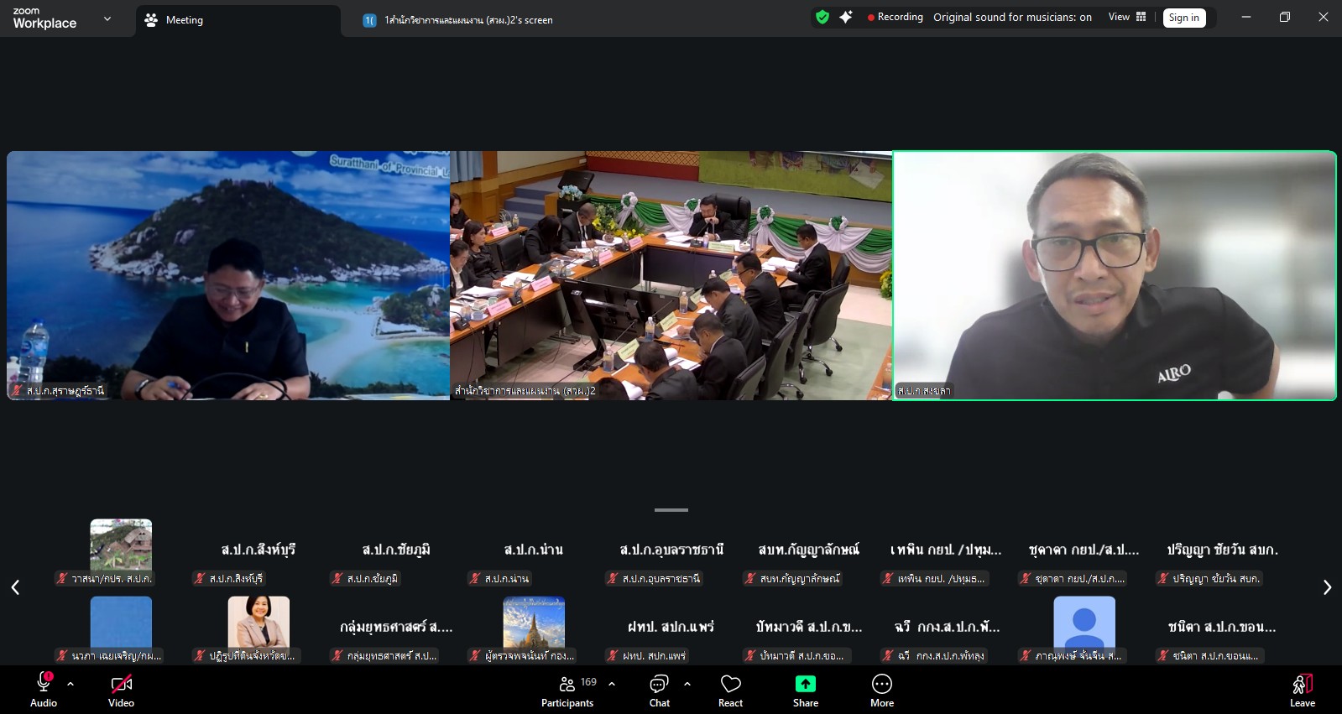Image resolution: width=1342 pixels, height=714 pixels.
Task: Click the green Share screen icon
Action: click(805, 684)
